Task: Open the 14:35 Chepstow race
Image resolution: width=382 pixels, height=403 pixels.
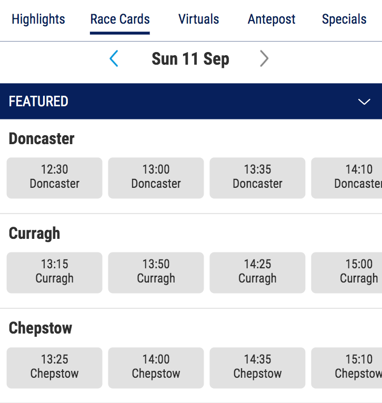Action: [257, 367]
